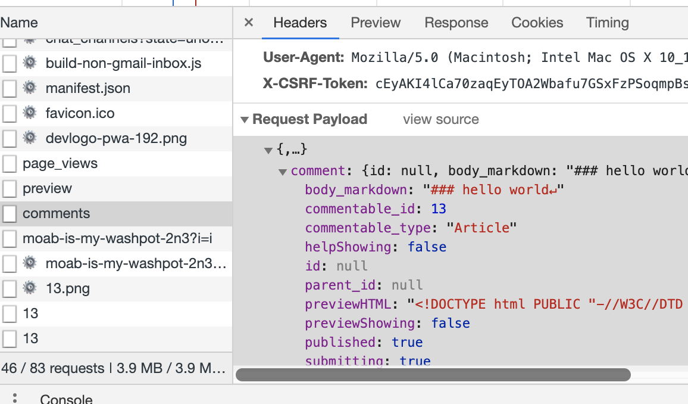This screenshot has width=688, height=404.
Task: Select the preview request row
Action: (x=116, y=188)
